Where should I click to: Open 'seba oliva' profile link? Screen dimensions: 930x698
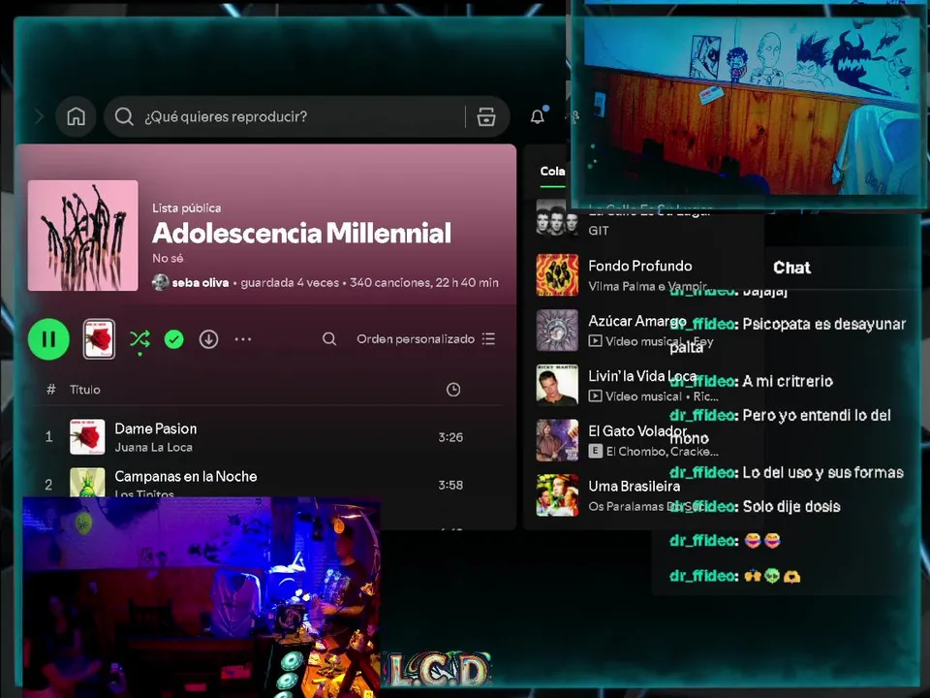(200, 282)
